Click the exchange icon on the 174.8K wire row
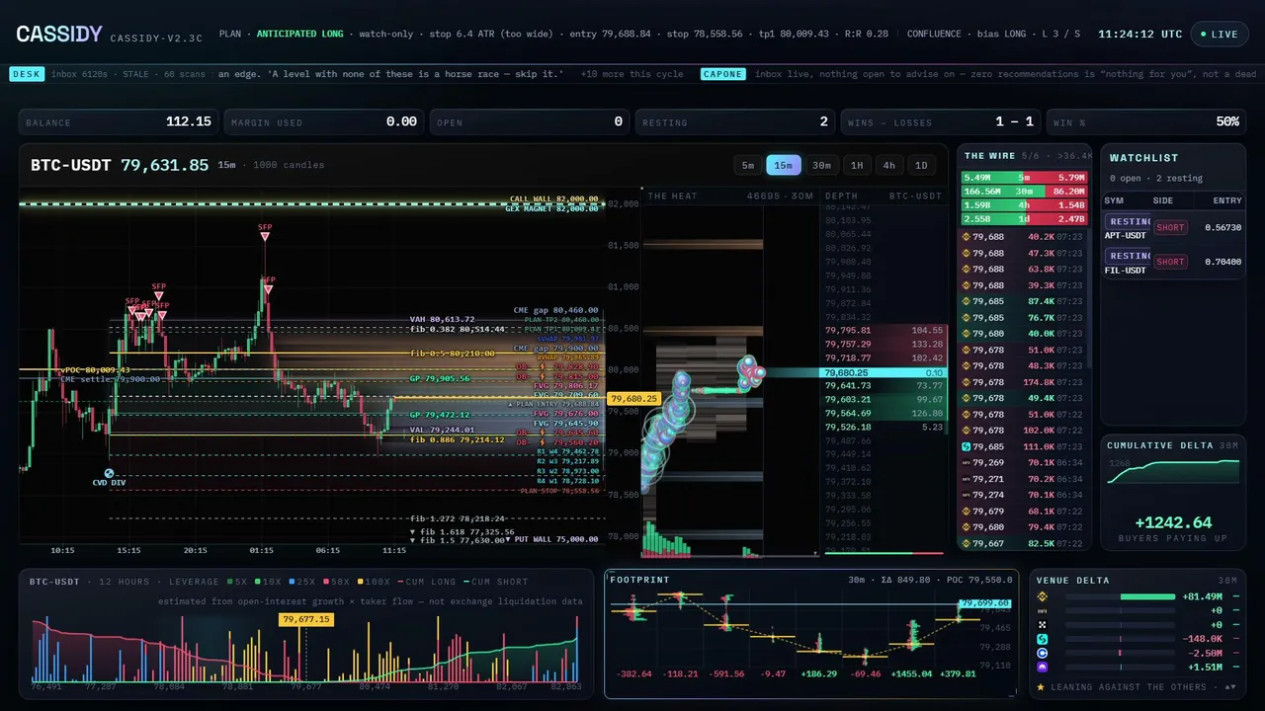 [967, 382]
